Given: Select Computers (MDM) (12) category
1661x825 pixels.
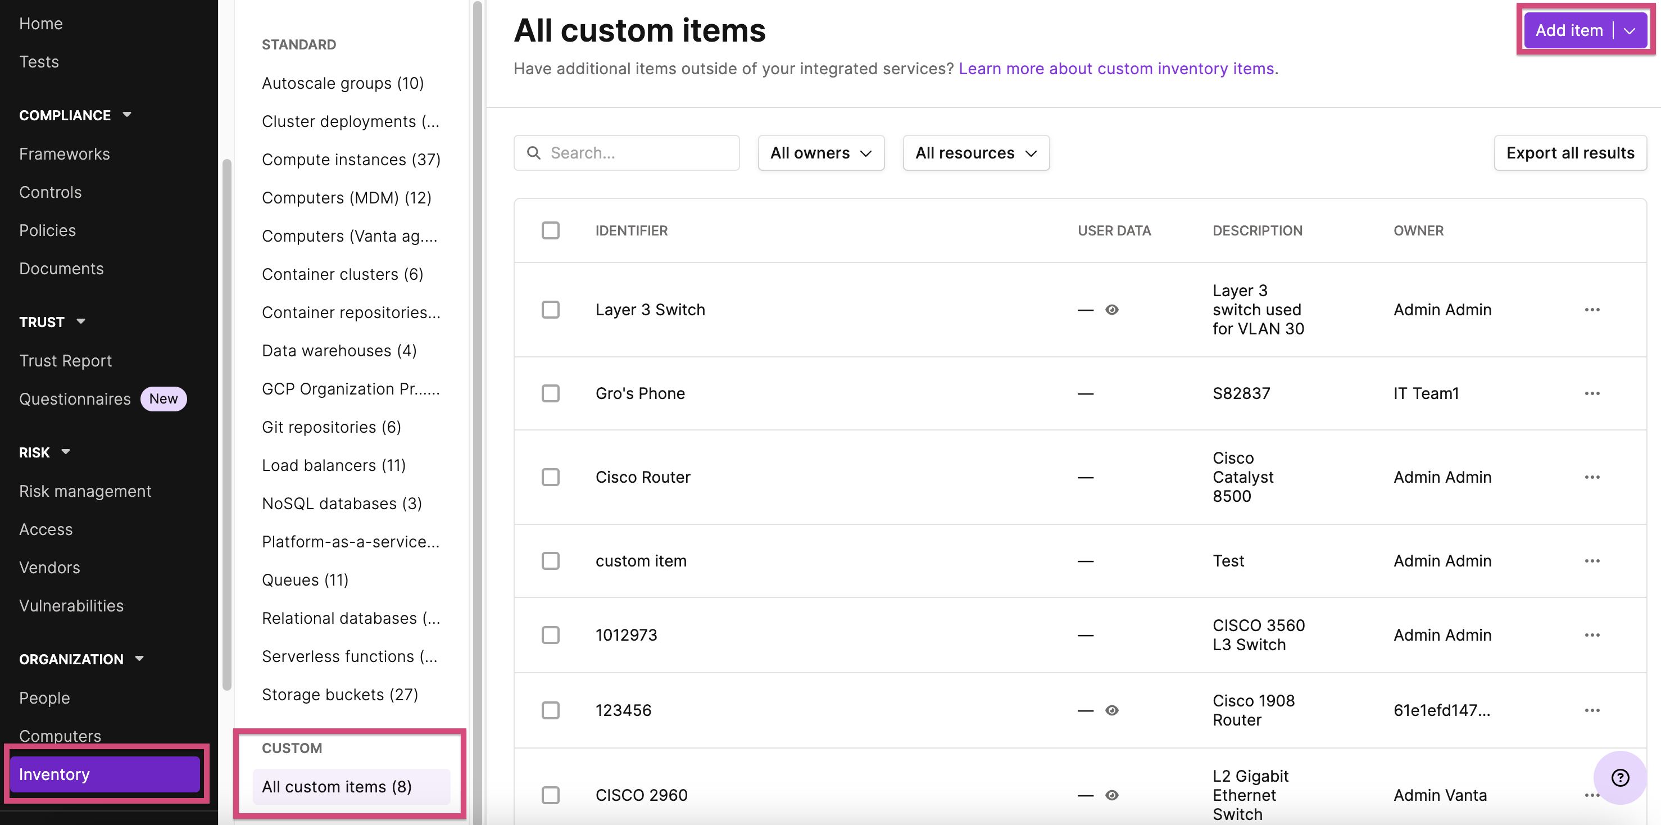Looking at the screenshot, I should pyautogui.click(x=346, y=197).
